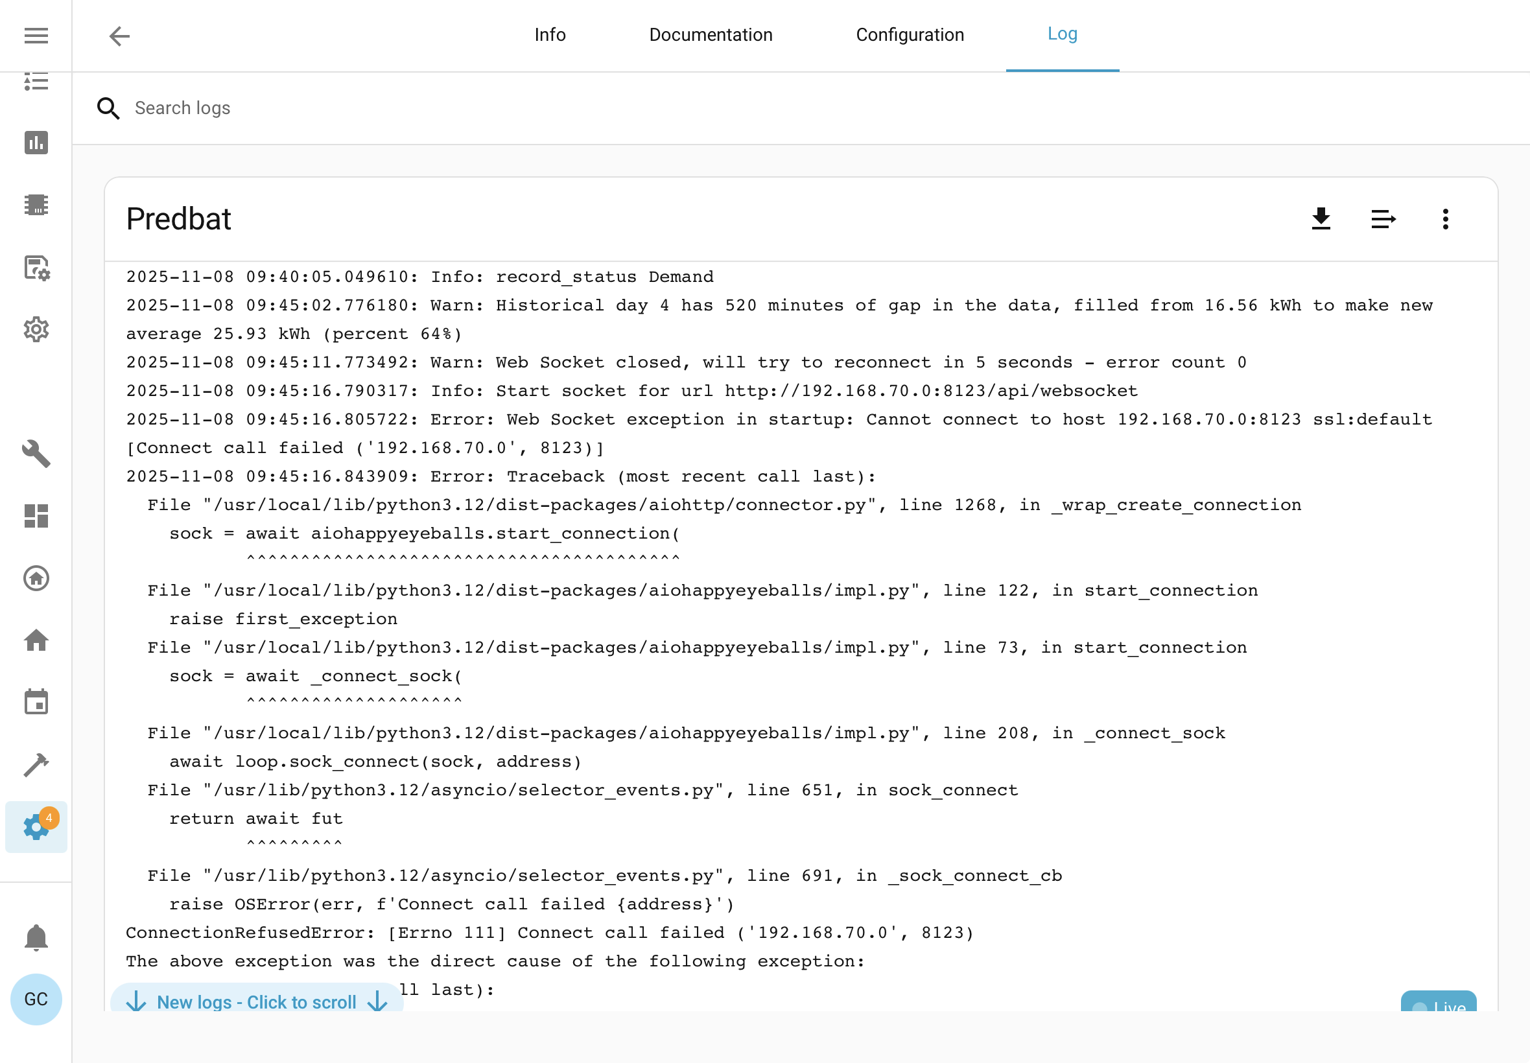The width and height of the screenshot is (1530, 1063).
Task: Toggle line wrap in log view
Action: [1383, 218]
